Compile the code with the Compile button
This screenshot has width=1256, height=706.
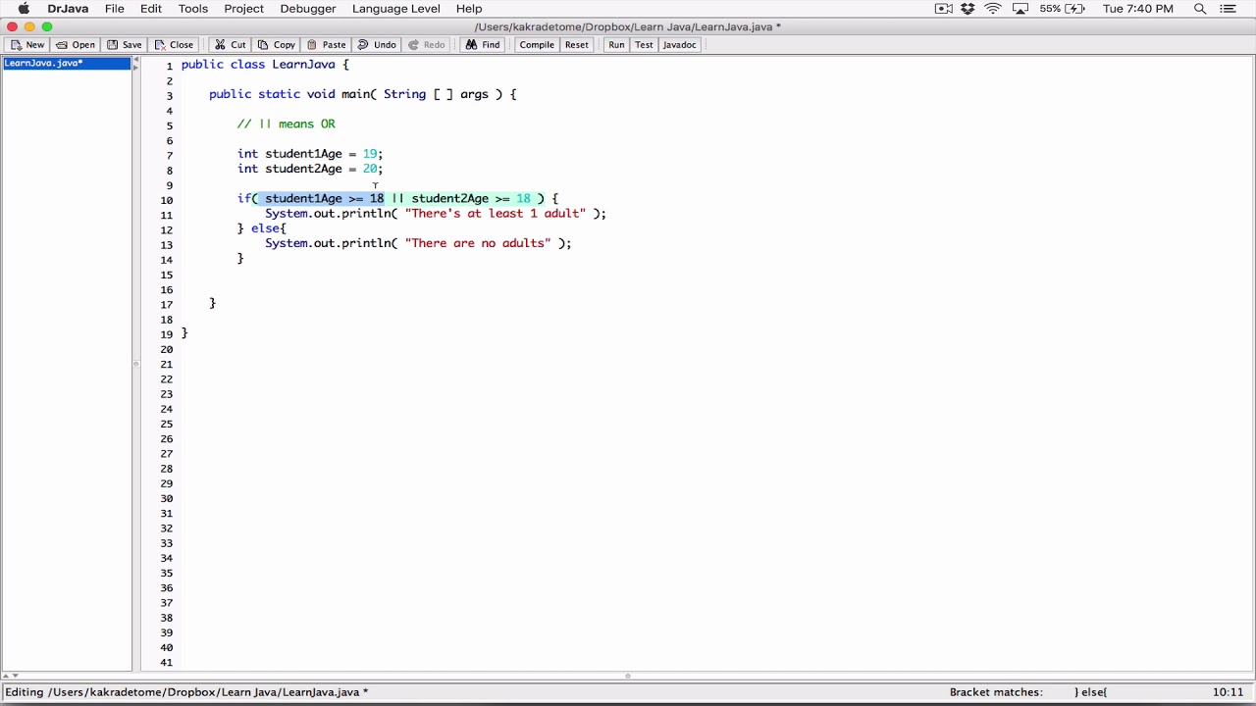(x=537, y=45)
